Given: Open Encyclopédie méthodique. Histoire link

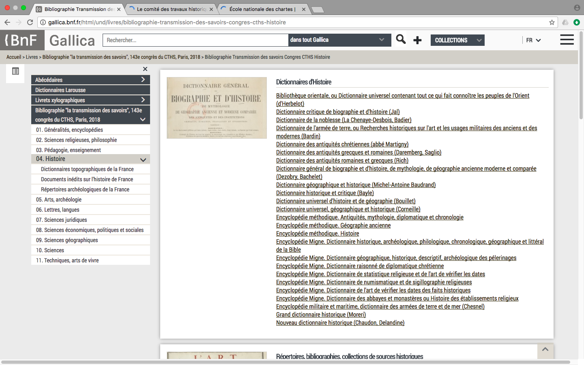Looking at the screenshot, I should [318, 234].
